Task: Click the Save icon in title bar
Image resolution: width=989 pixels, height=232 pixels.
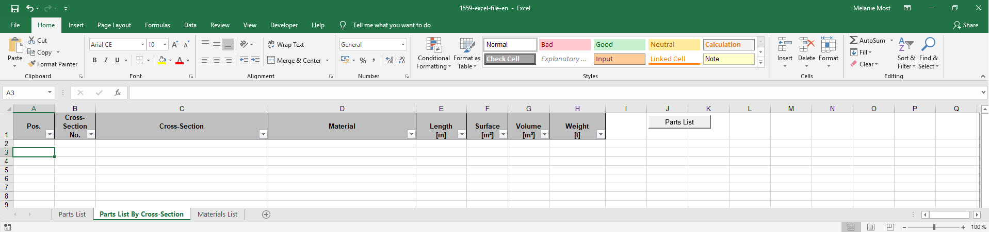Action: (15, 8)
